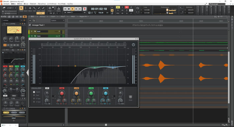Toggle the Low band button

[62, 88]
